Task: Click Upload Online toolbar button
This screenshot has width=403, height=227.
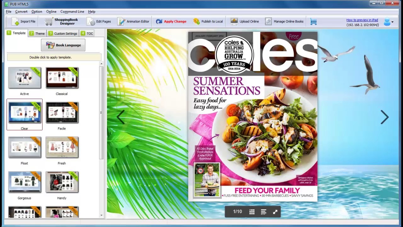Action: tap(244, 21)
